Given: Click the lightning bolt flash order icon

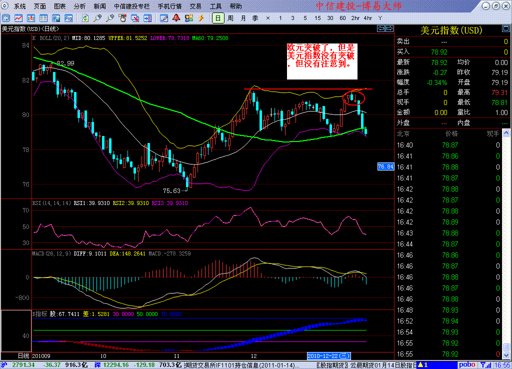Looking at the screenshot, I should (x=201, y=18).
